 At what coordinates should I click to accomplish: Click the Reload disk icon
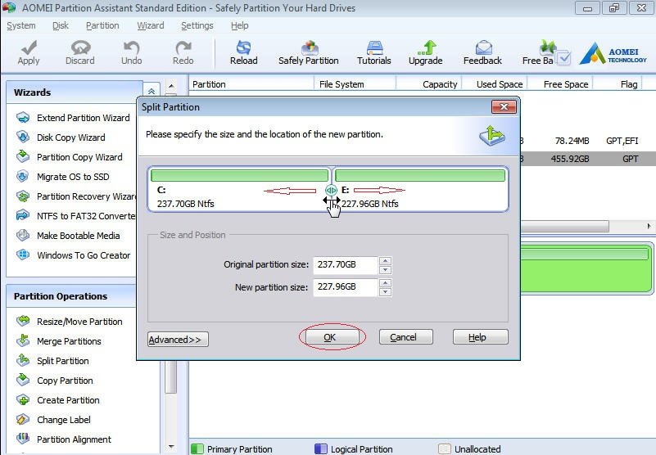243,47
